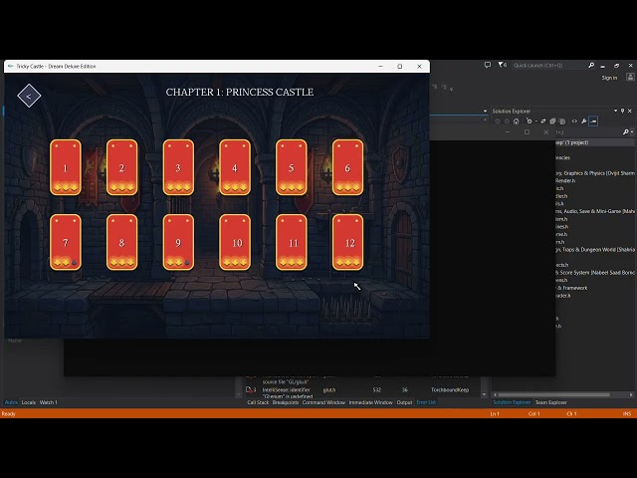Open the pending changes filter dropdown arrow
Image resolution: width=637 pixels, height=478 pixels.
(x=535, y=121)
